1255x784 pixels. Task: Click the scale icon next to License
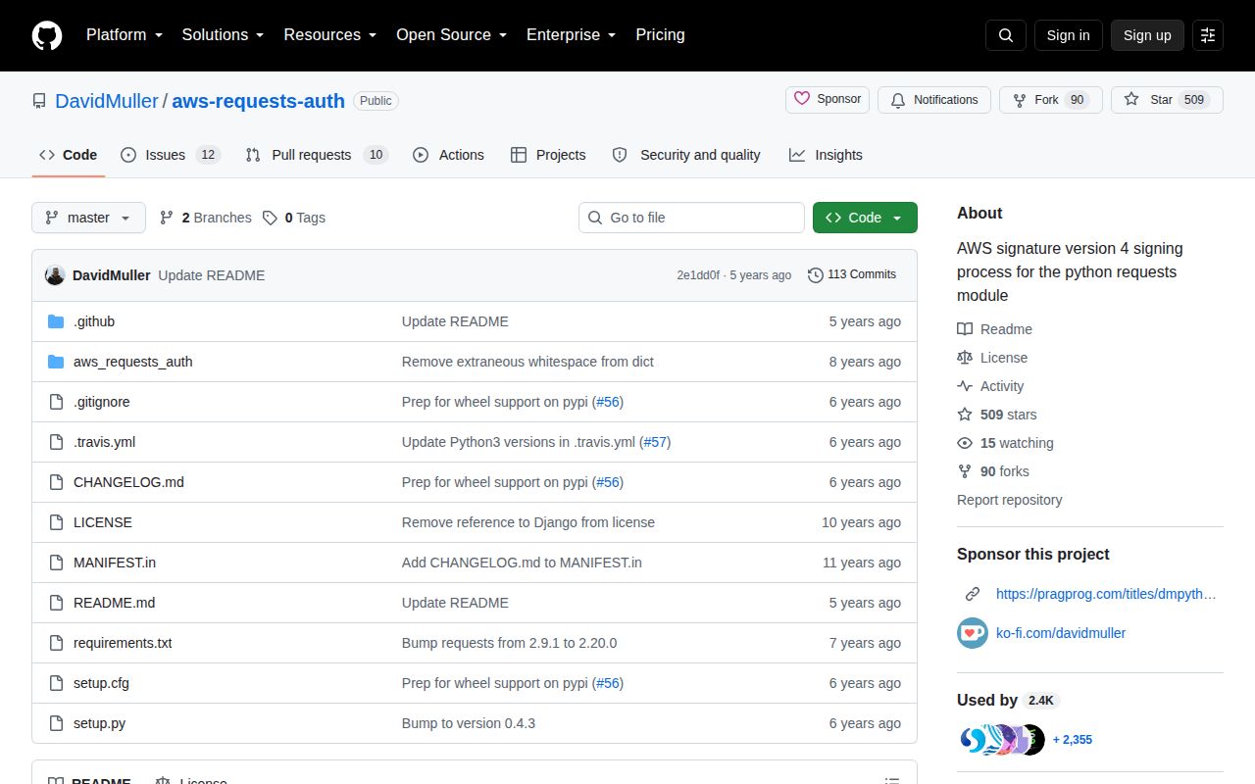(x=965, y=358)
